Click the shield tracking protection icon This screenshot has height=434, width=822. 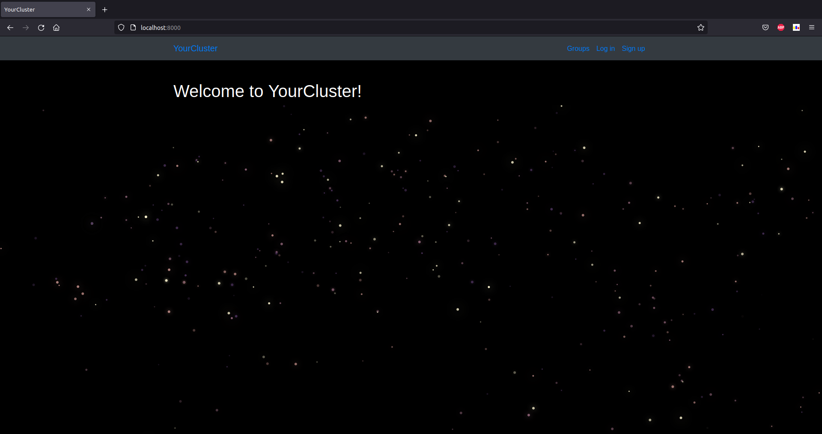[121, 27]
